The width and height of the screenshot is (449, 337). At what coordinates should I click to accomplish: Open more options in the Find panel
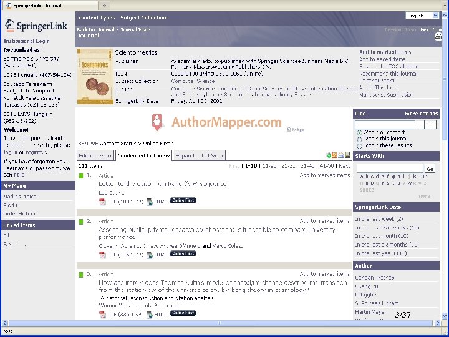point(421,114)
